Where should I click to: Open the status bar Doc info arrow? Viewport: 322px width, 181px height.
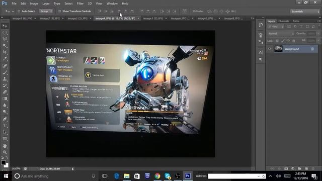click(x=72, y=169)
